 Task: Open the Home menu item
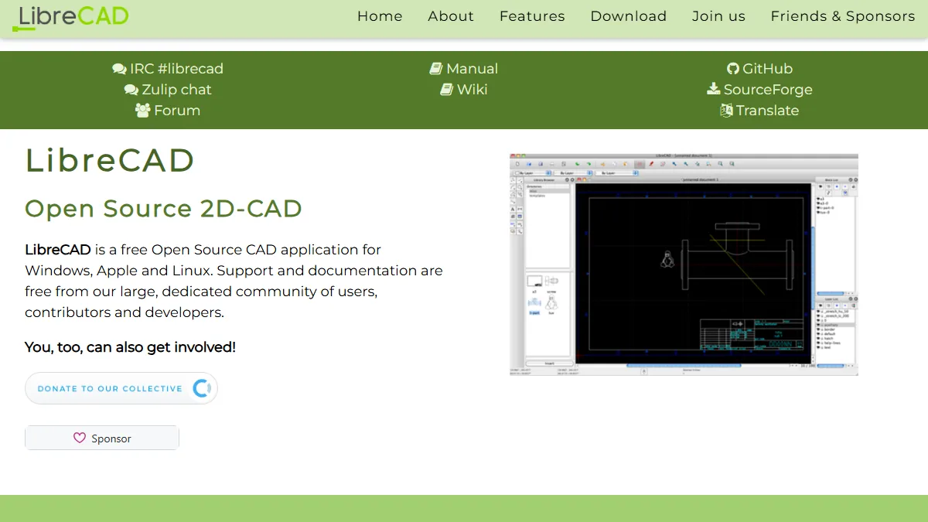point(380,16)
